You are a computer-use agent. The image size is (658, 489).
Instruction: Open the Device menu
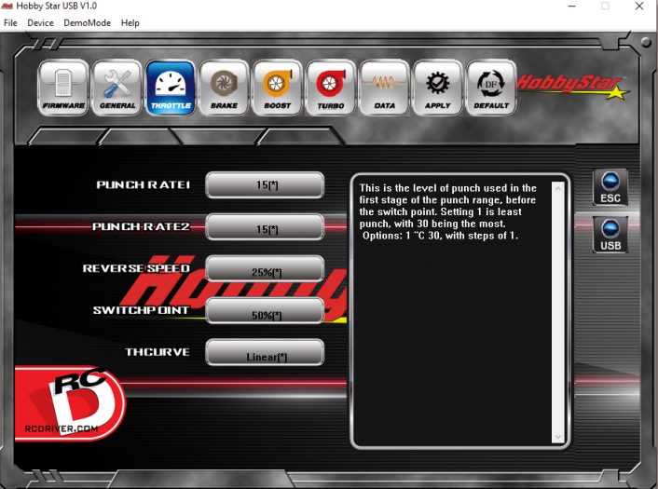coord(40,22)
